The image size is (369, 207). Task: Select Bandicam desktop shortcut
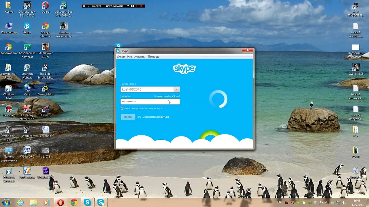[x=9, y=111]
